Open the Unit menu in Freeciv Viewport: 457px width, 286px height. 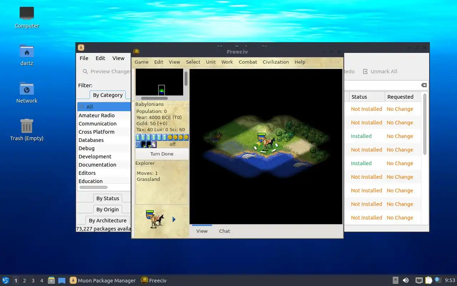click(x=211, y=62)
